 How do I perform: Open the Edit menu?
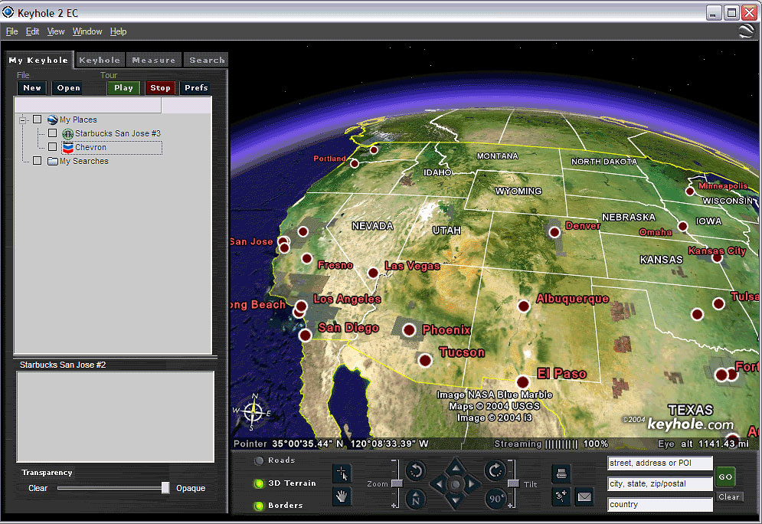[33, 31]
